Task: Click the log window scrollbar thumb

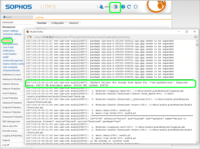Action: click(197, 45)
